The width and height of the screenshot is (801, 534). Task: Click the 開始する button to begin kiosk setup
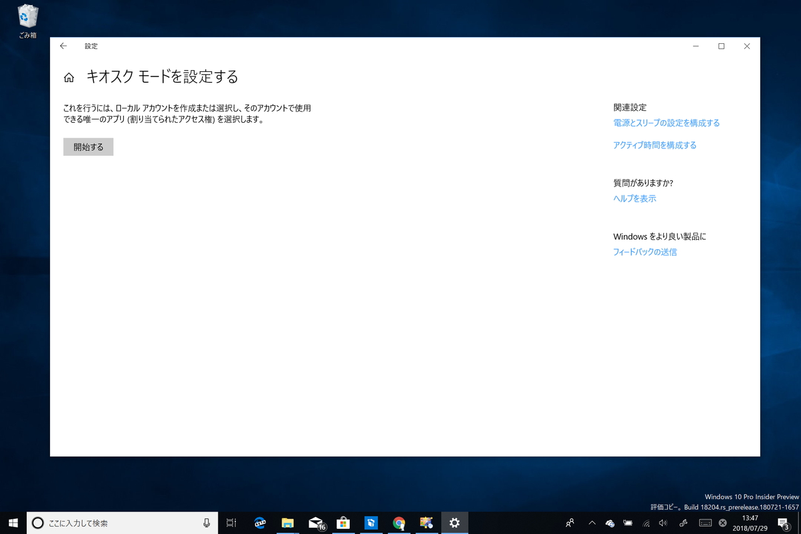tap(88, 146)
